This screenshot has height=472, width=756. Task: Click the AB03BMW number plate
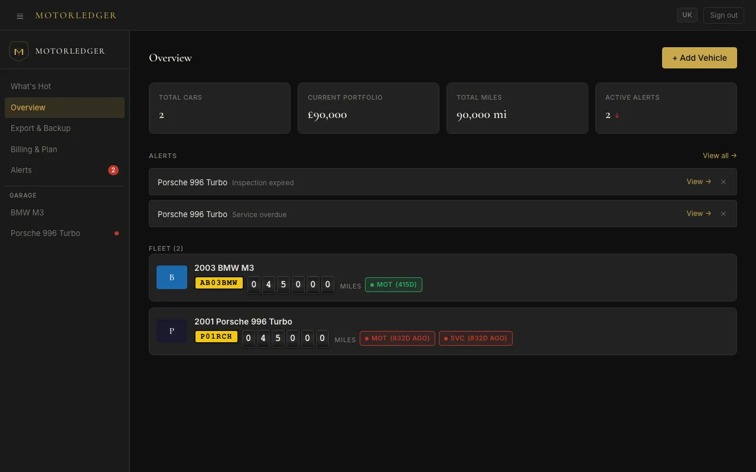coord(219,283)
